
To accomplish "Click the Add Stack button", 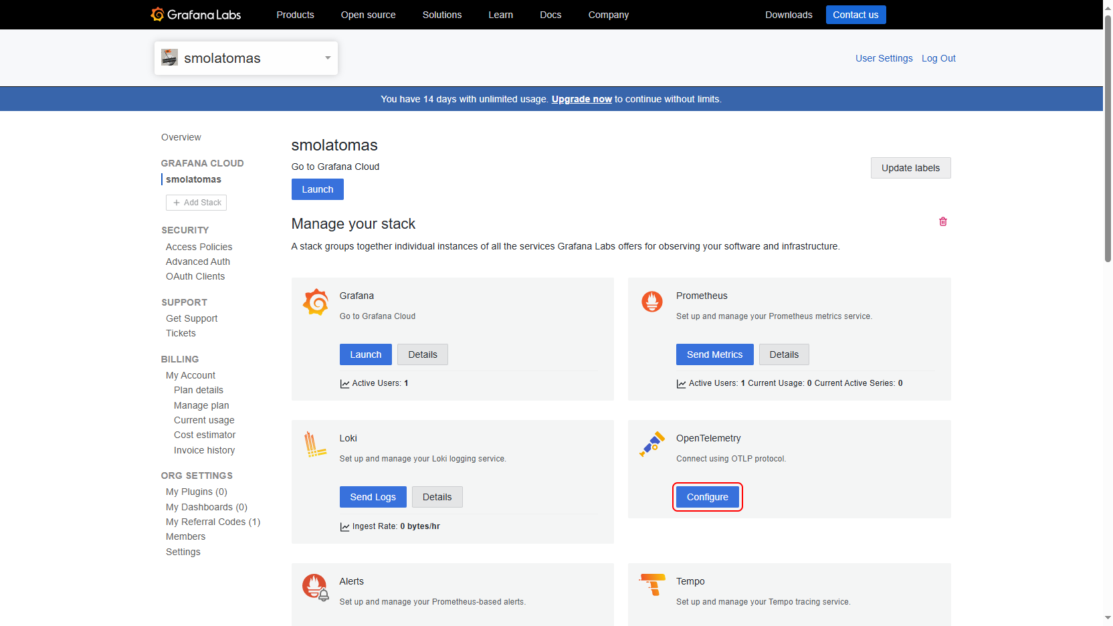I will pyautogui.click(x=196, y=203).
